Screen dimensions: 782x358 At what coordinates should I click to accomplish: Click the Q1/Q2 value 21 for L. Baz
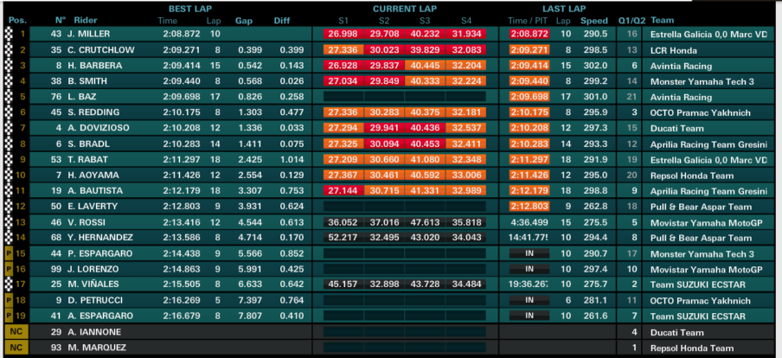[633, 97]
